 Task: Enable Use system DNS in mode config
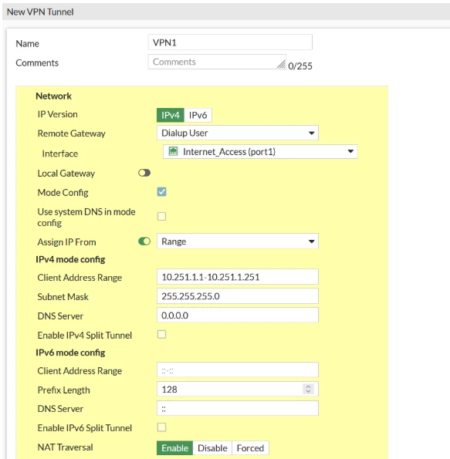click(162, 216)
